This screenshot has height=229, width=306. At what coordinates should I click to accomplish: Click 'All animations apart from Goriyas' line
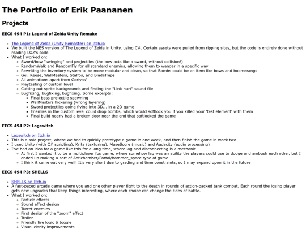pyautogui.click(x=54, y=80)
